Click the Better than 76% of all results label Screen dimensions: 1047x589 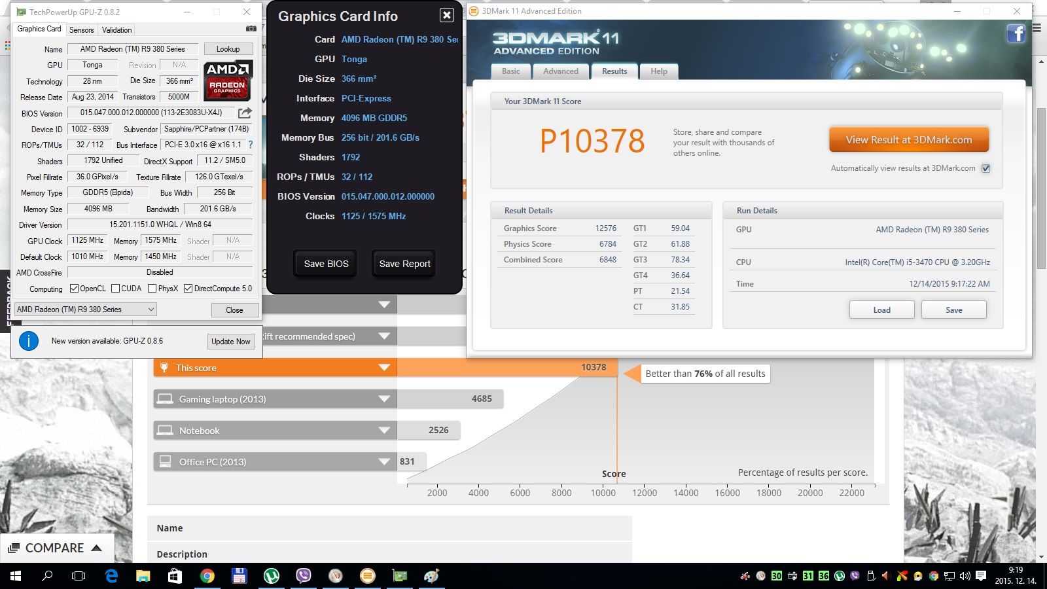pos(705,374)
